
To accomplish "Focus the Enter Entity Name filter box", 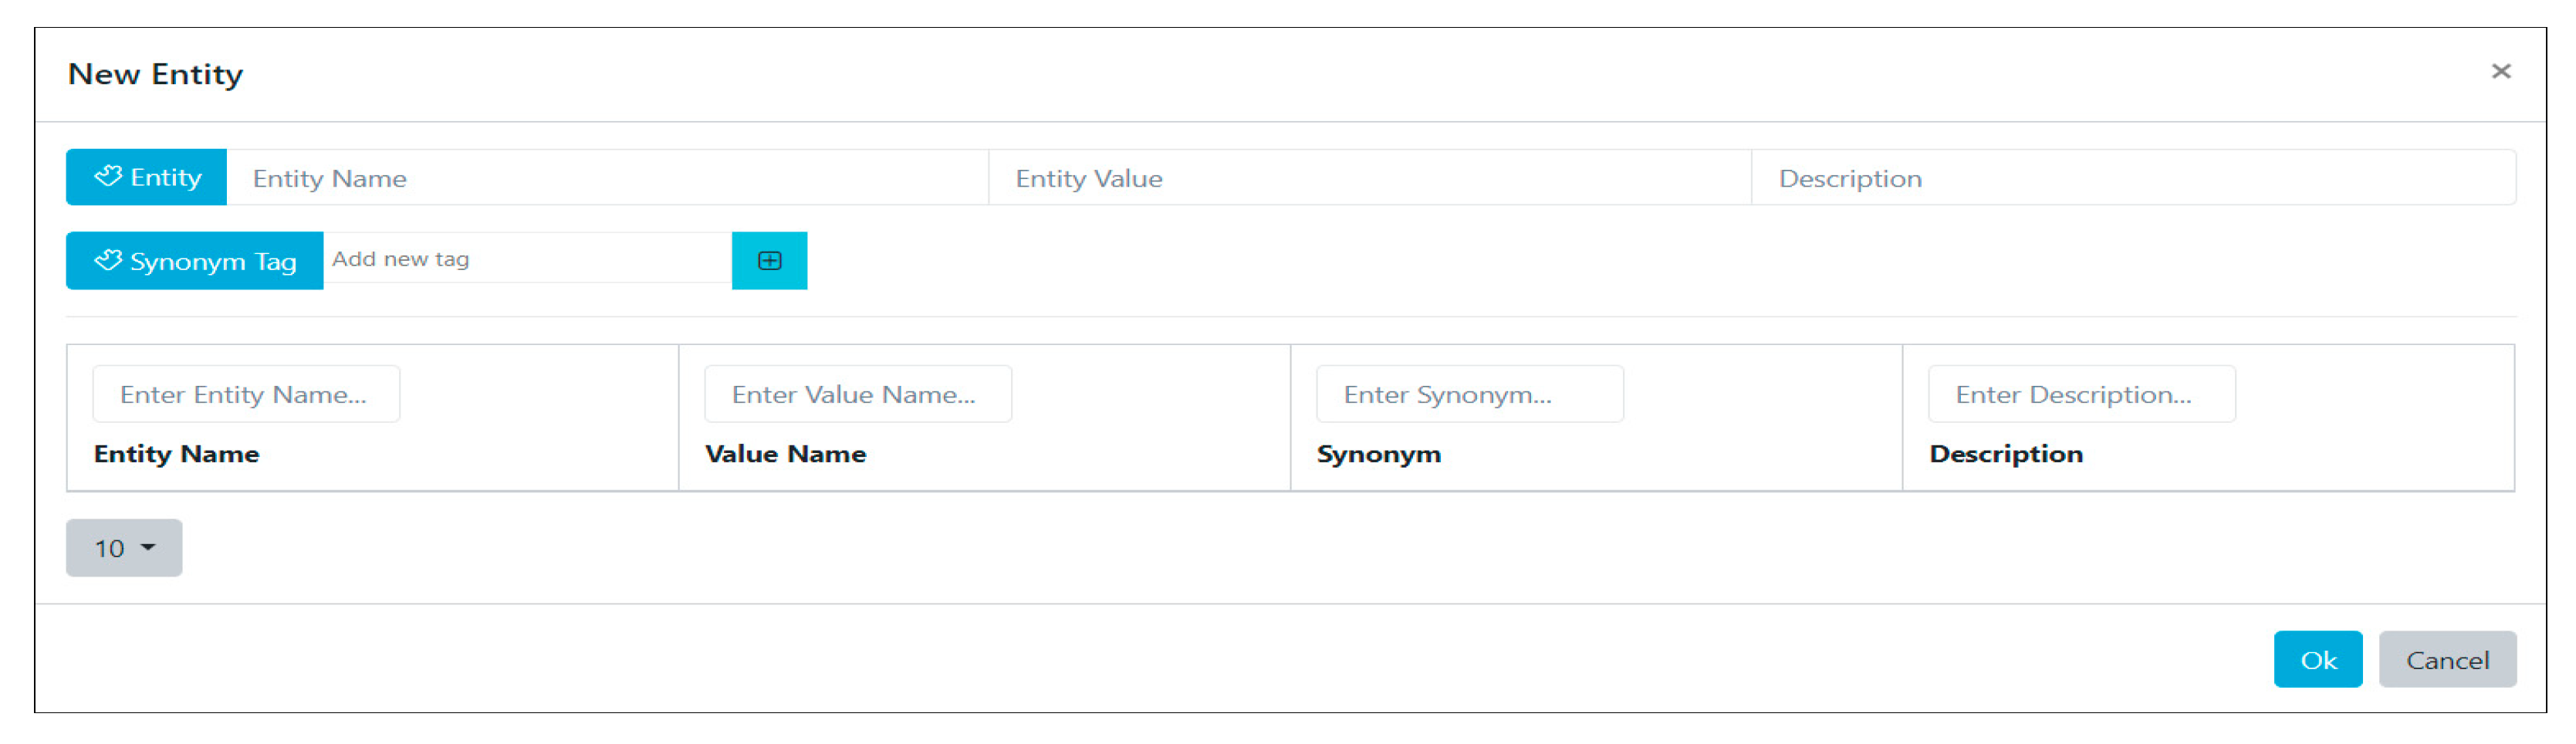I will (x=246, y=395).
